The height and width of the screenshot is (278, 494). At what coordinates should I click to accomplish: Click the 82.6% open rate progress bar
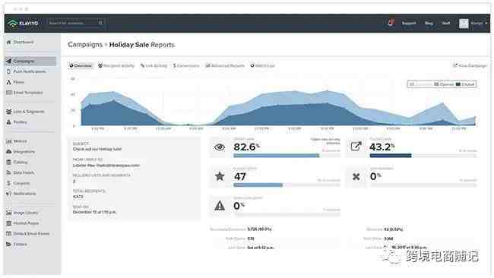click(x=287, y=156)
